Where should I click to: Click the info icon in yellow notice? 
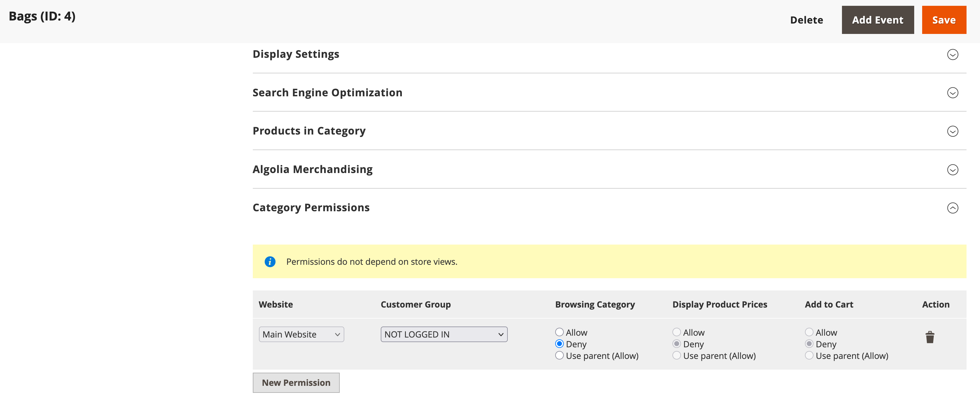coord(270,261)
